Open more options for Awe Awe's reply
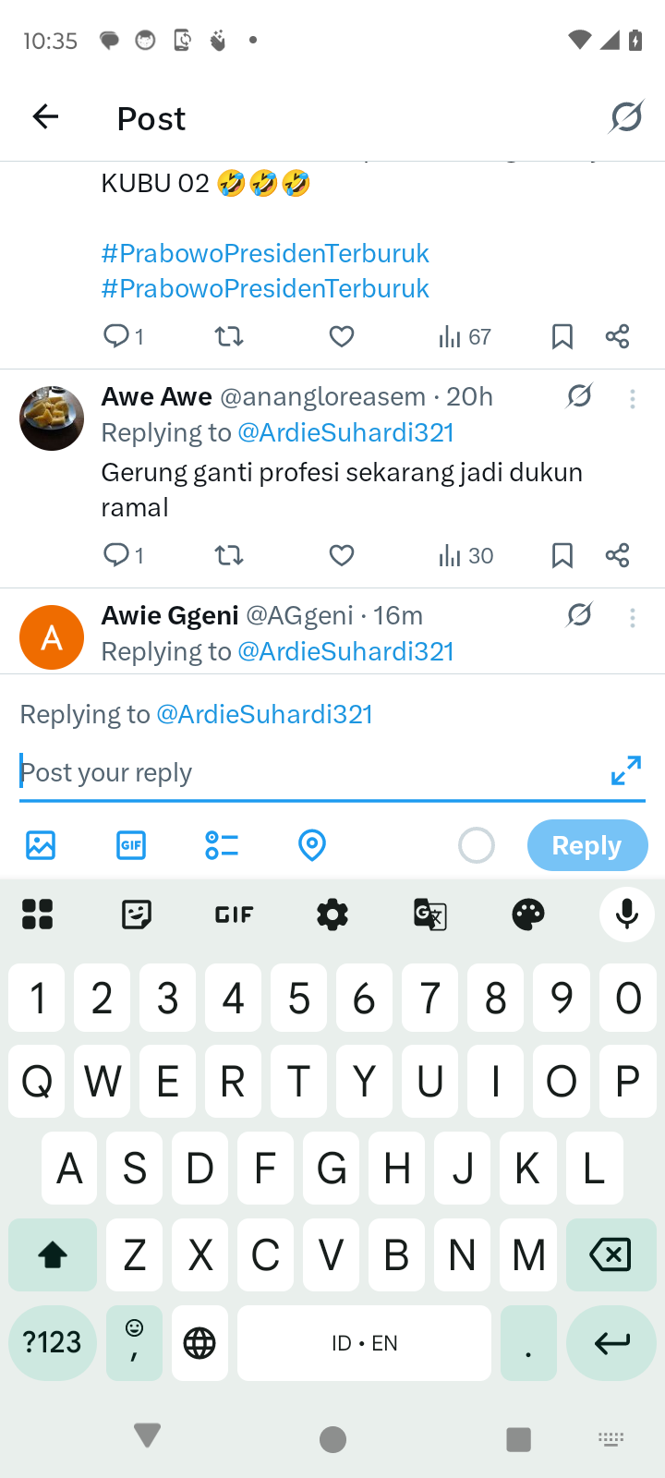 point(633,399)
